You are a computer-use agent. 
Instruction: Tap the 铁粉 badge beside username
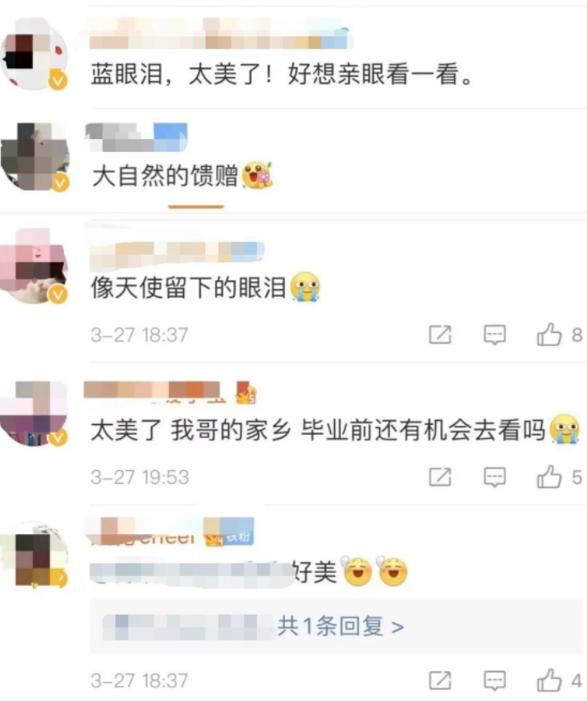tap(229, 532)
